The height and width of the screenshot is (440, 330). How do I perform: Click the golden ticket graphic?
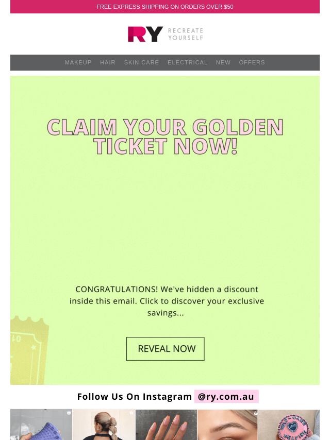pos(28,350)
